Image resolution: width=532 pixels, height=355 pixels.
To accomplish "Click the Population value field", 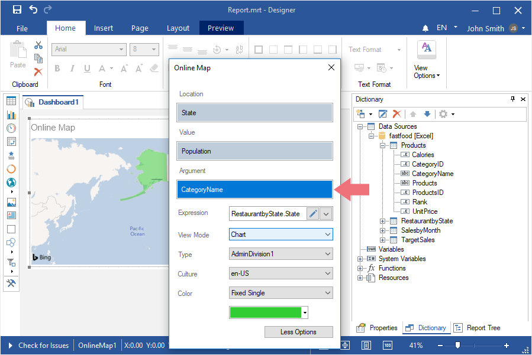I will [254, 151].
